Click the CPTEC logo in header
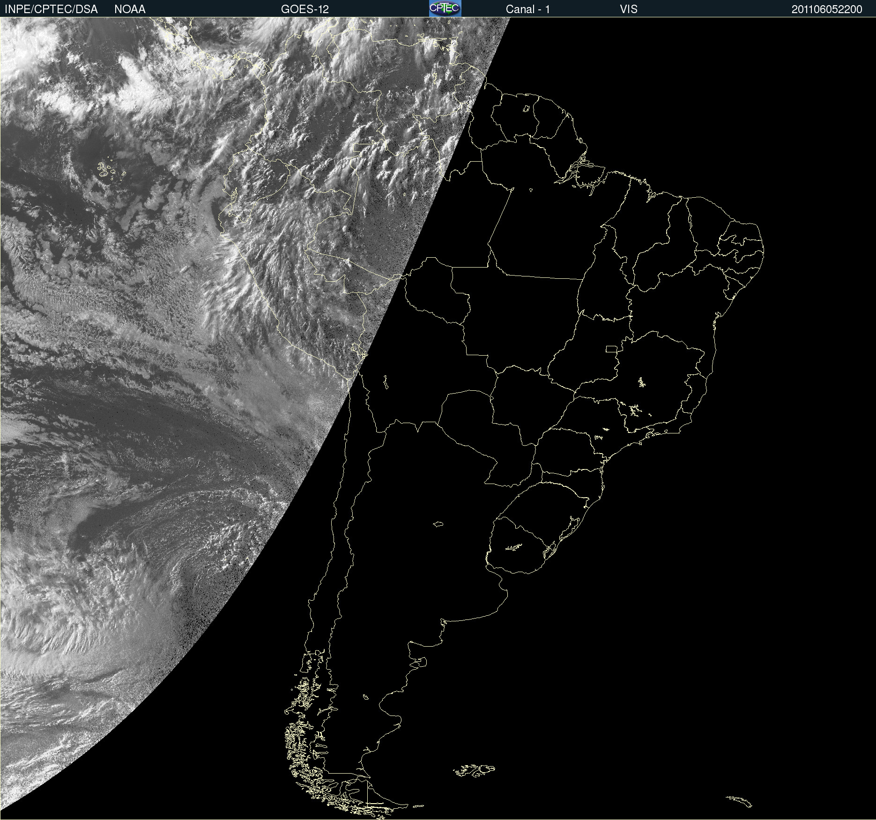The height and width of the screenshot is (820, 876). tap(445, 8)
